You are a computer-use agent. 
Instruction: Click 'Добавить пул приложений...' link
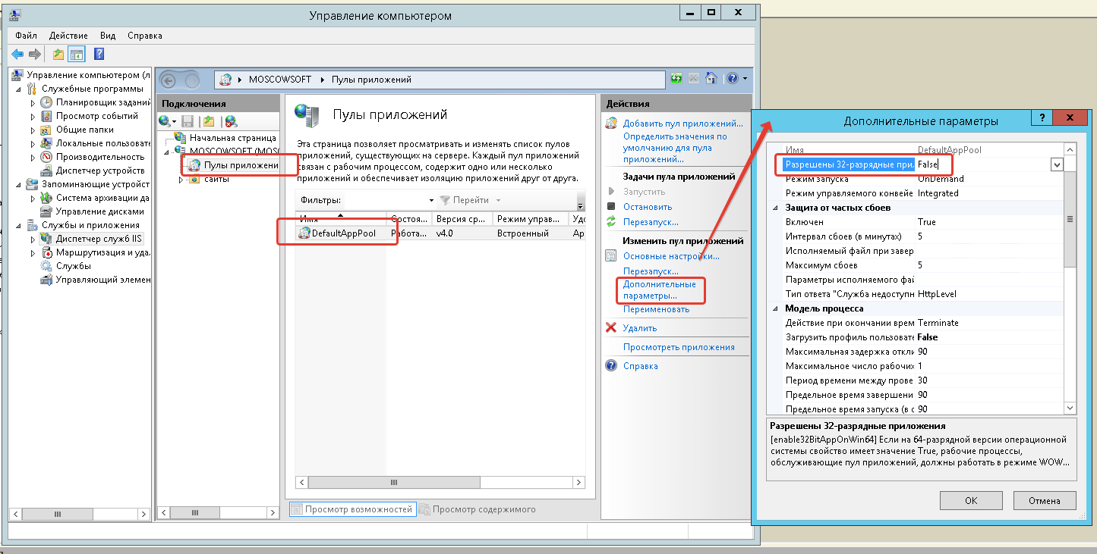click(682, 124)
